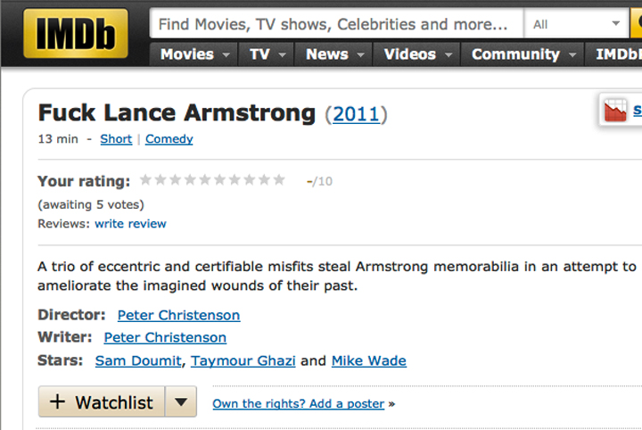Rate the film with the first star
The image size is (642, 430).
click(145, 180)
